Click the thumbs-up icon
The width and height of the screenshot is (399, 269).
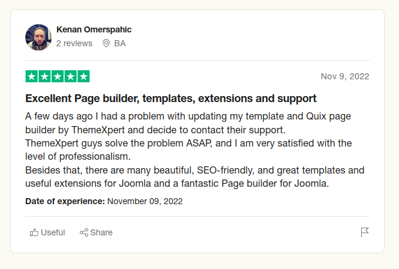(34, 232)
